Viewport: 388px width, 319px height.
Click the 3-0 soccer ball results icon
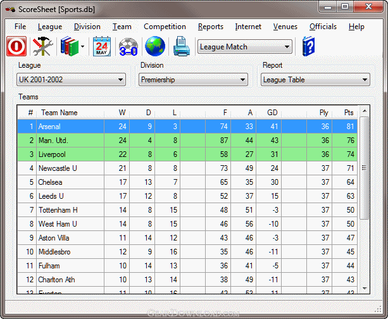coord(128,46)
